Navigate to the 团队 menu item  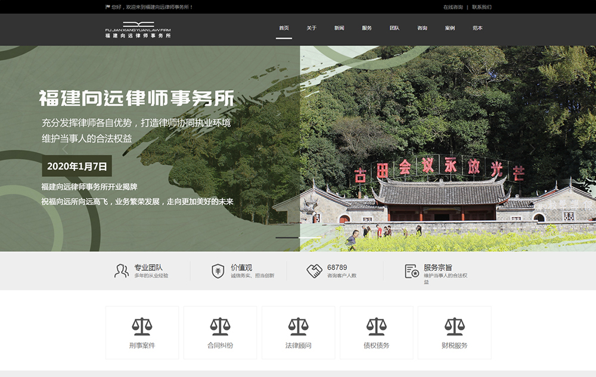(395, 28)
